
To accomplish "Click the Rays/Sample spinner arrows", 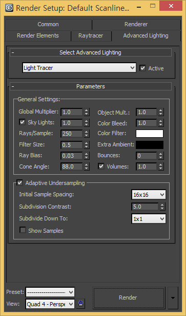I will point(87,134).
